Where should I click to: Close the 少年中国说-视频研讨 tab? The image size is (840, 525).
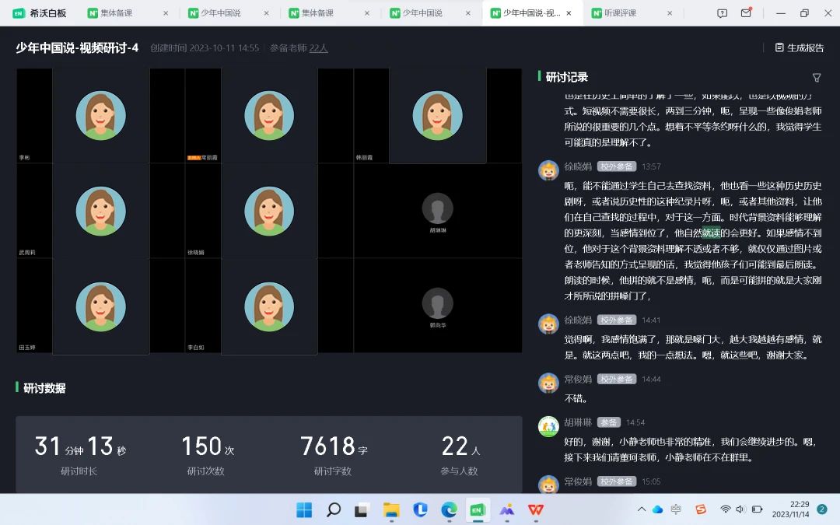coord(569,13)
